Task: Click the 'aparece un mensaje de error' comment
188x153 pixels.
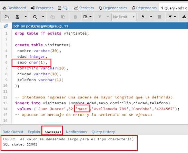Action: pyautogui.click(x=83, y=115)
